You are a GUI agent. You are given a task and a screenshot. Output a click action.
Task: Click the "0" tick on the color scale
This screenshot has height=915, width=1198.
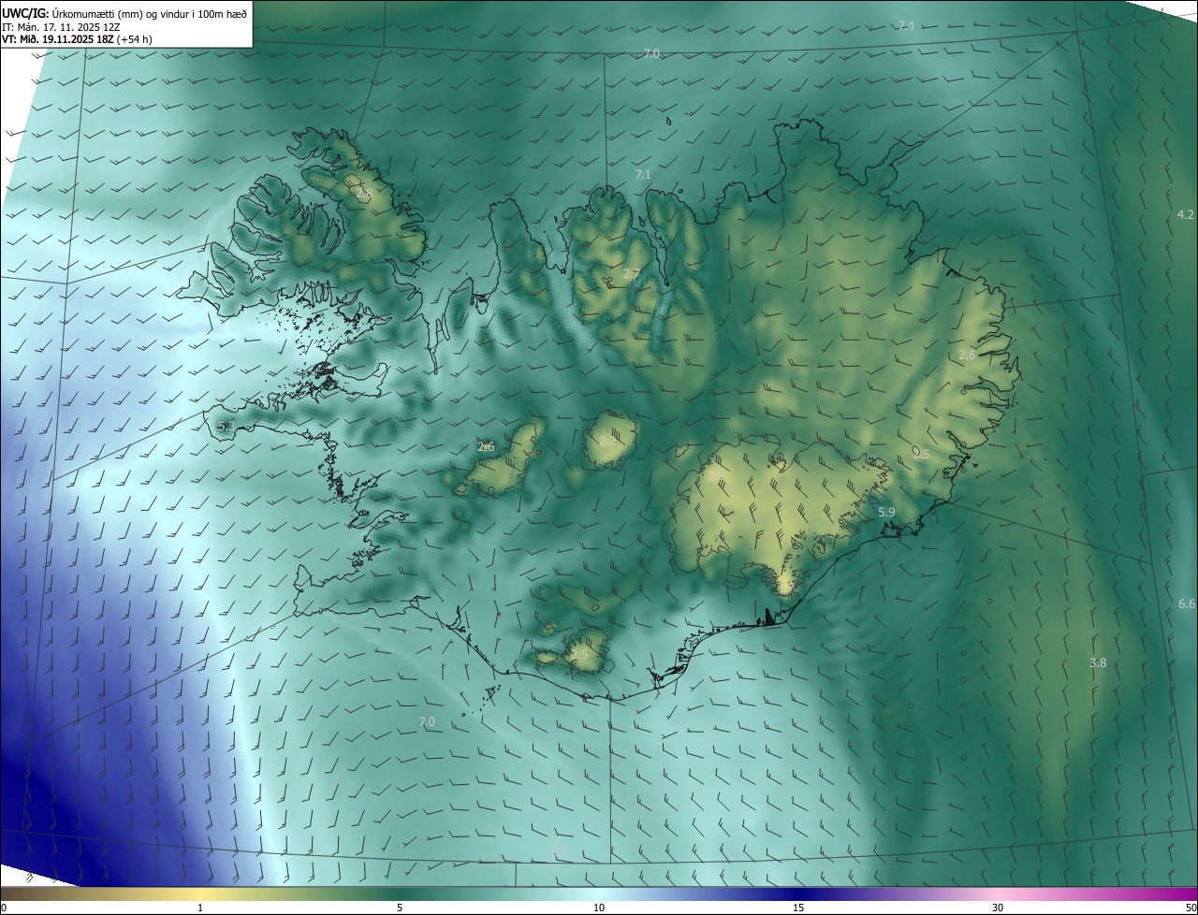click(3, 908)
